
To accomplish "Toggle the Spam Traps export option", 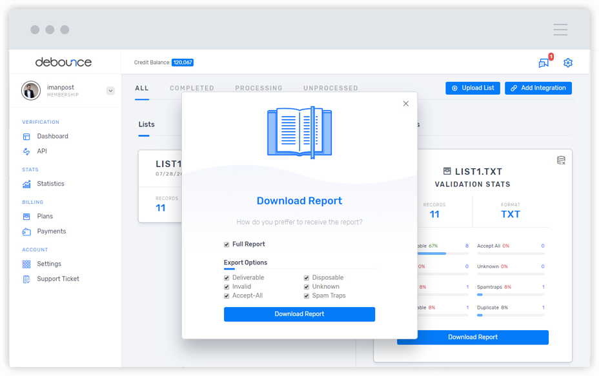I will 306,295.
